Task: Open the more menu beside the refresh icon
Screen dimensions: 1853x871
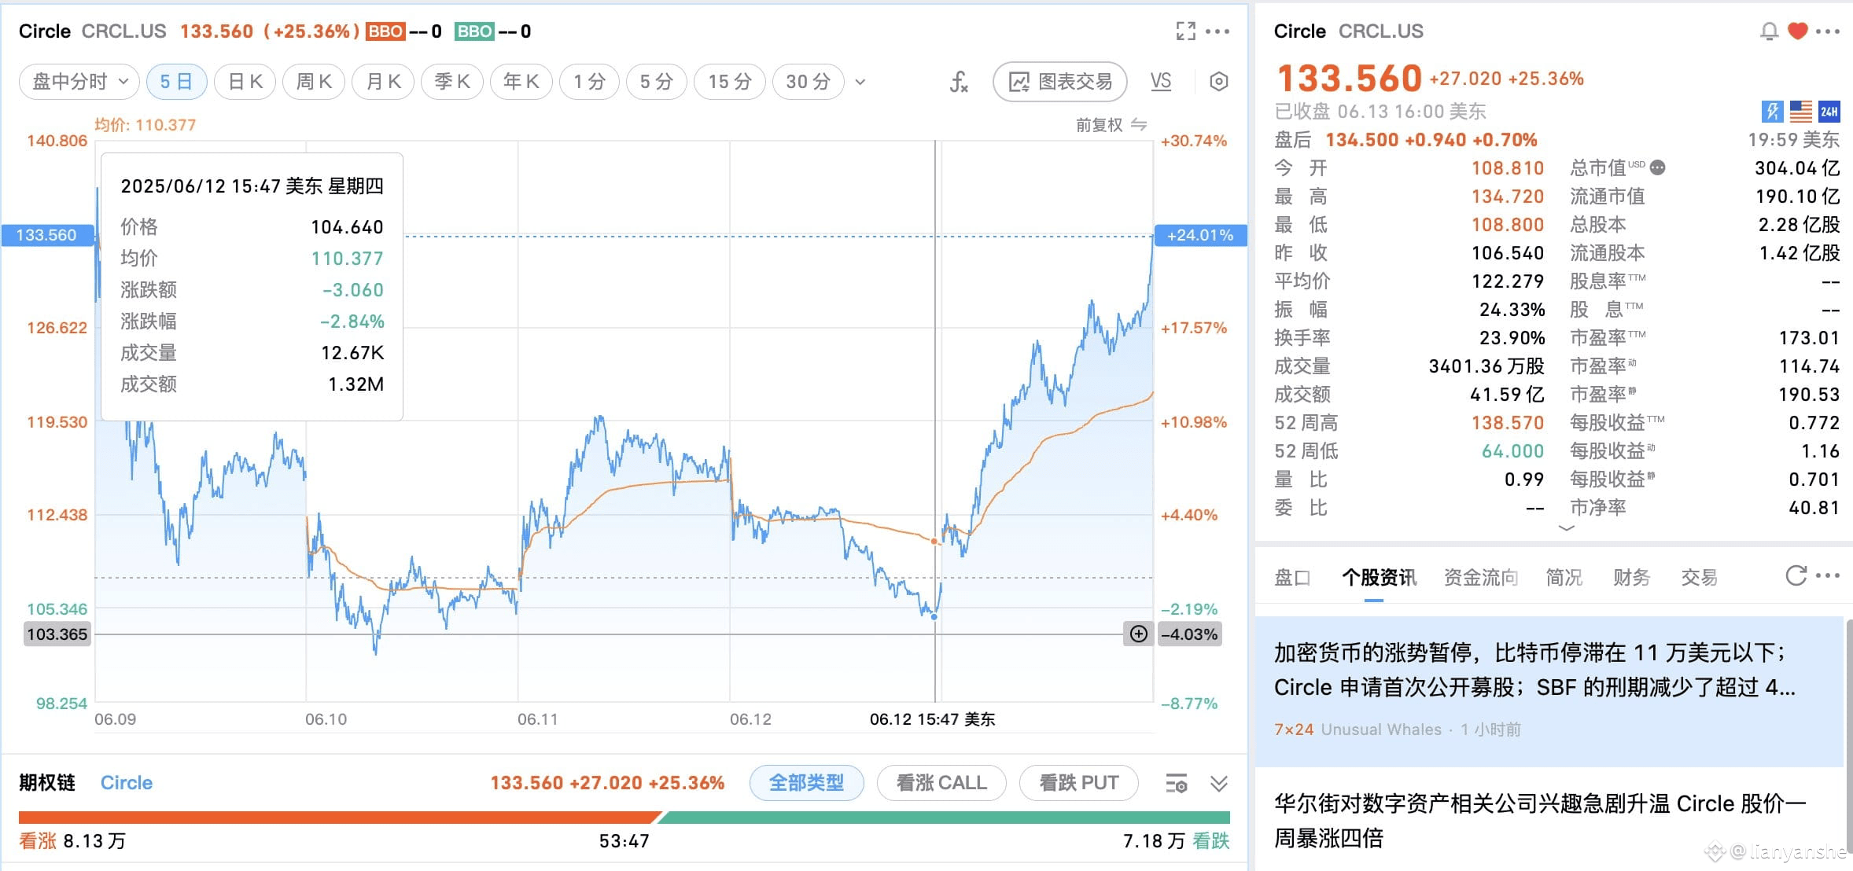Action: pyautogui.click(x=1827, y=575)
